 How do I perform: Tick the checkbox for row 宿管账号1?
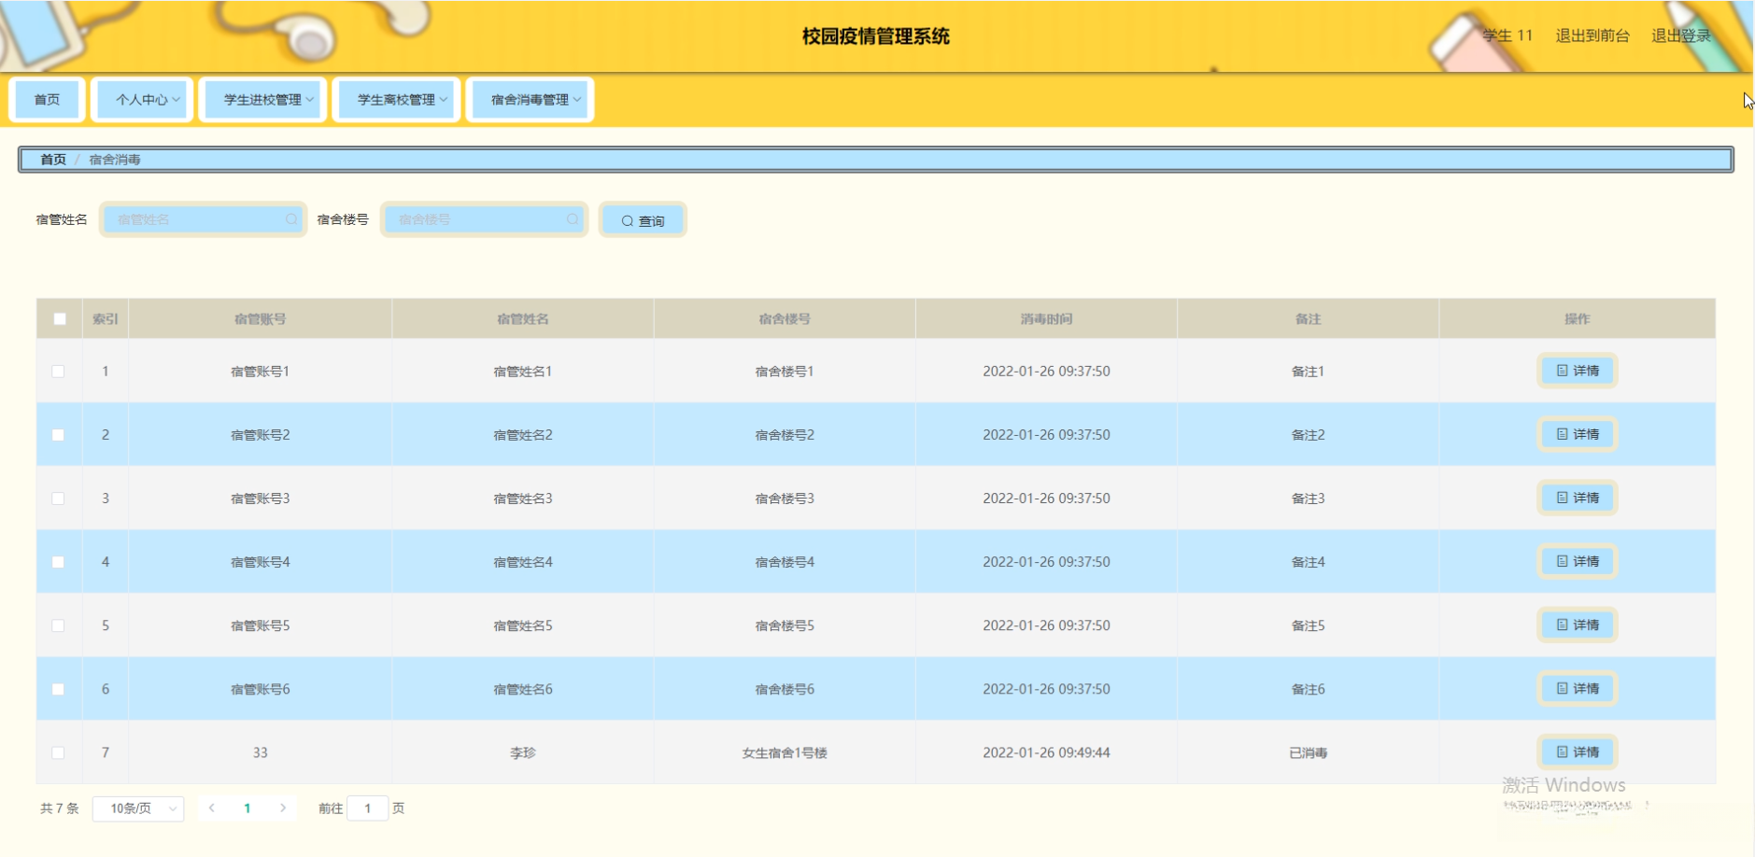[x=58, y=372]
